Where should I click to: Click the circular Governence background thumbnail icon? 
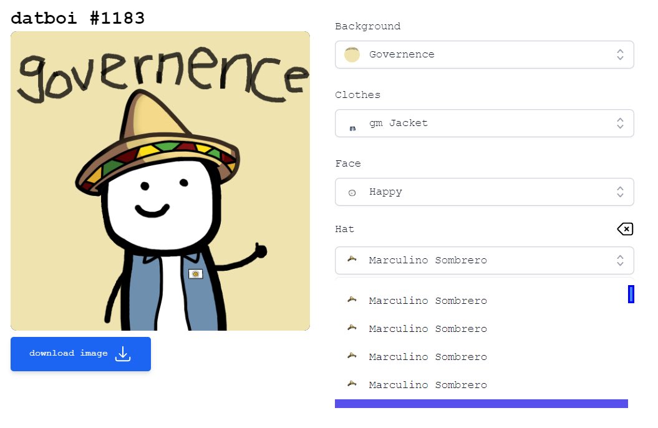coord(351,54)
